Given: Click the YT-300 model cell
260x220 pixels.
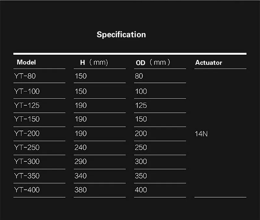Looking at the screenshot, I should (27, 161).
